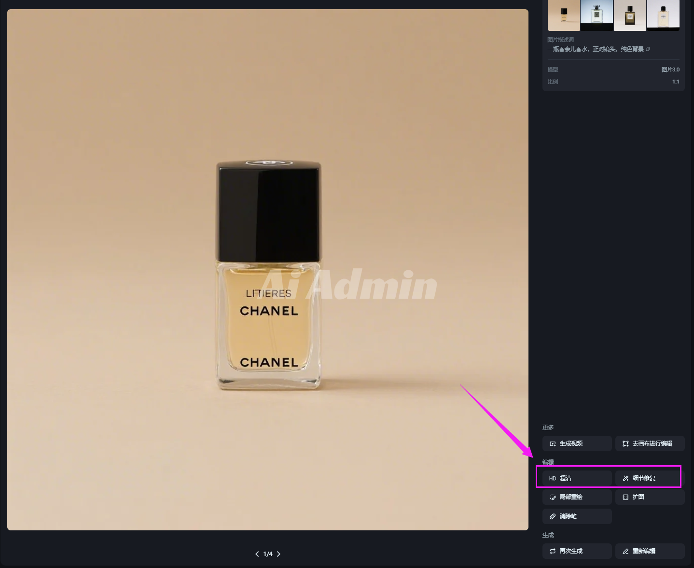
Task: Choose 局部重绘 partial redraw tool
Action: [x=577, y=497]
